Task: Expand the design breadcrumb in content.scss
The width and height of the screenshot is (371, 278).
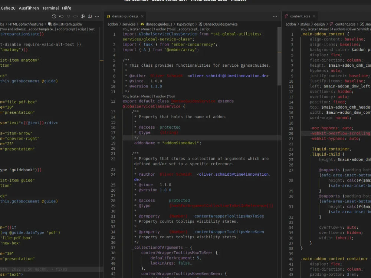Action: point(319,24)
